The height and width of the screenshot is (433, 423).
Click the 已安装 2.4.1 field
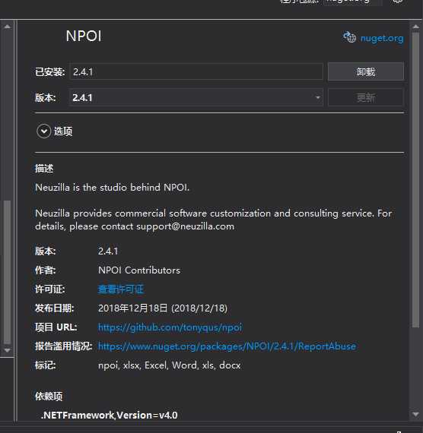click(x=196, y=72)
